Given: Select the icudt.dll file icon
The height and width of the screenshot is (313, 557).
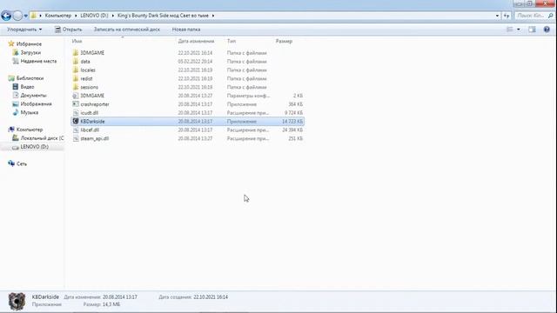Looking at the screenshot, I should tap(76, 113).
